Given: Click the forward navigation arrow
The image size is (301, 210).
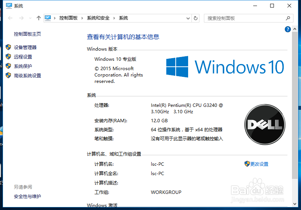Looking at the screenshot, I should pos(21,18).
